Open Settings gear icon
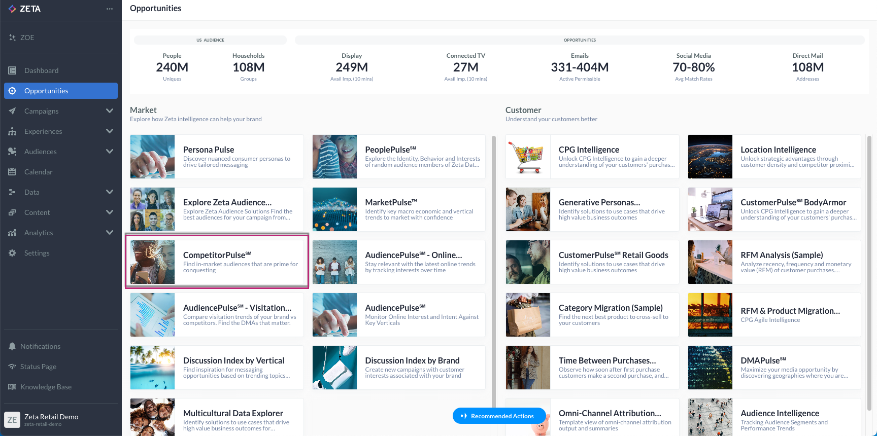Viewport: 877px width, 436px height. [12, 253]
